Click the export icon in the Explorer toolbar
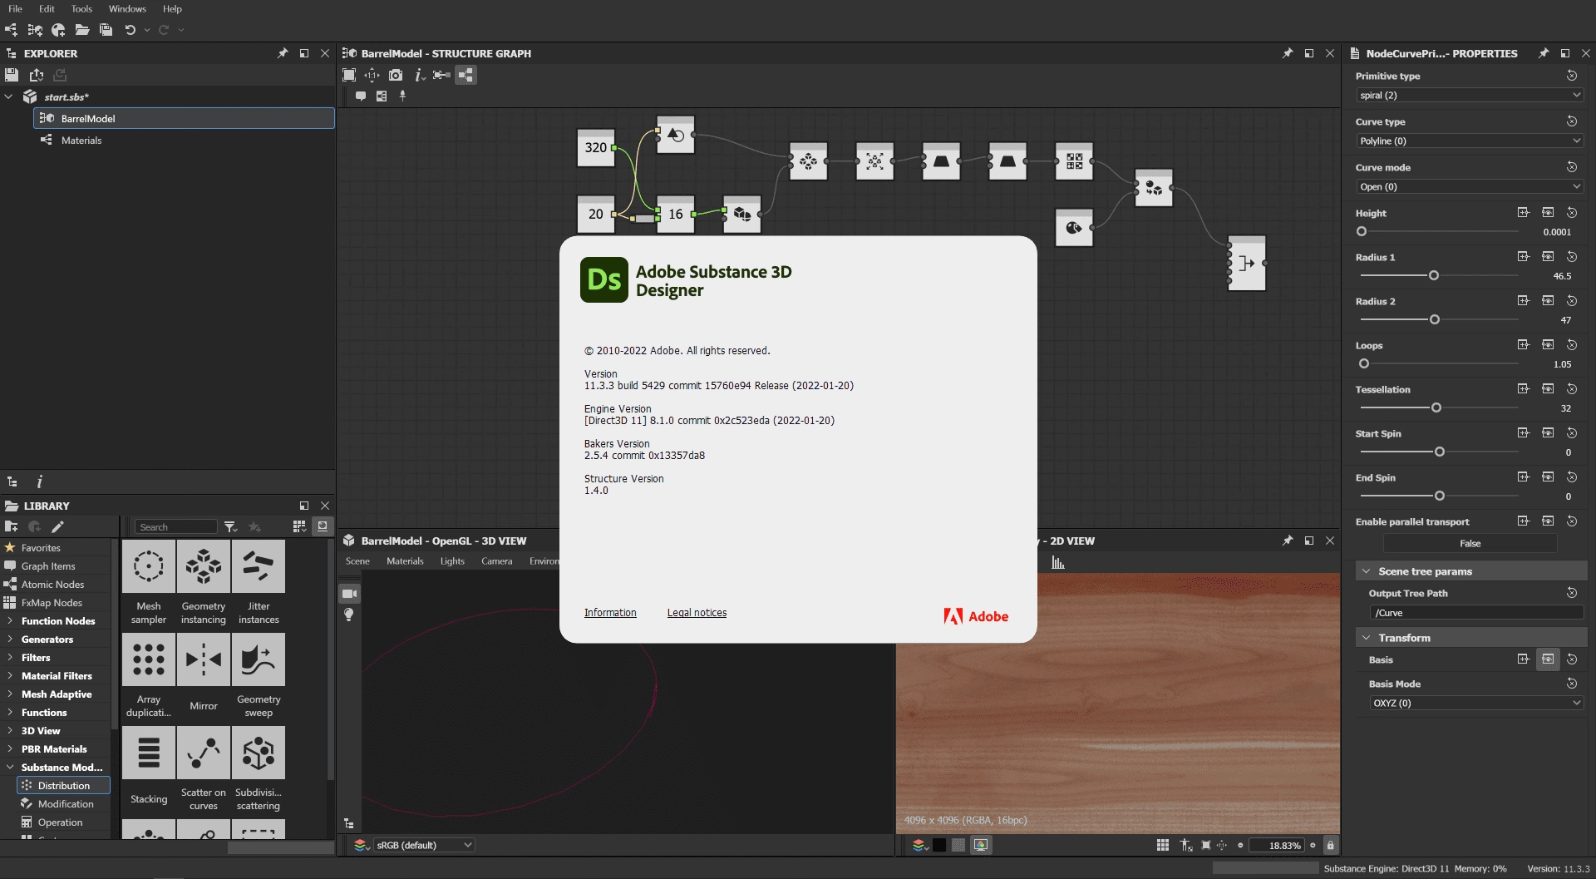 [x=37, y=75]
